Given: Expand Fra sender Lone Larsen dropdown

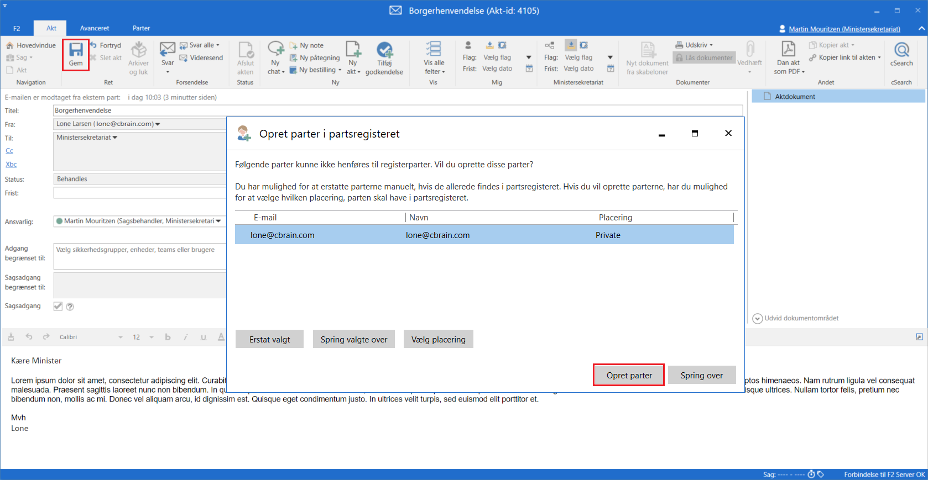Looking at the screenshot, I should click(158, 124).
